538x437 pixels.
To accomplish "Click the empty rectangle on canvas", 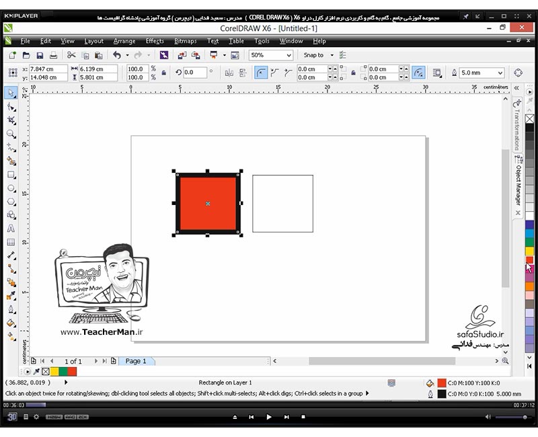I will point(282,204).
